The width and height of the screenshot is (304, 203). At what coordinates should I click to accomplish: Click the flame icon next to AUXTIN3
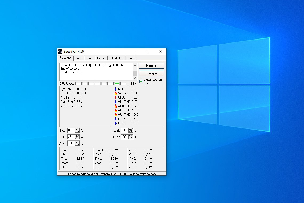116,115
